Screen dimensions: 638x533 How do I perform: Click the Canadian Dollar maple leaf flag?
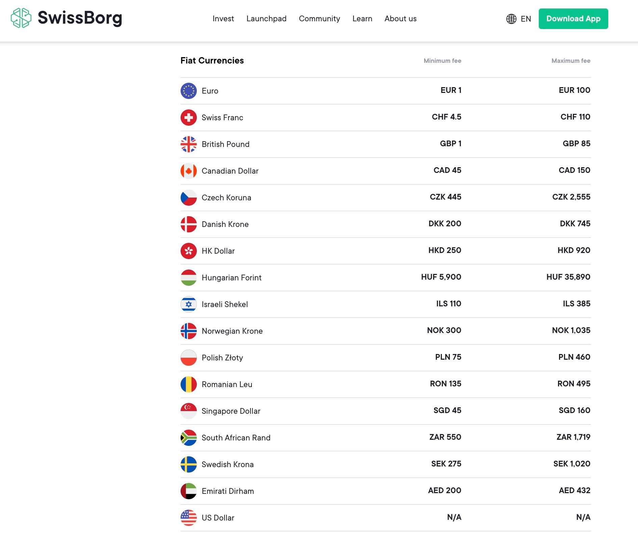[x=188, y=171]
